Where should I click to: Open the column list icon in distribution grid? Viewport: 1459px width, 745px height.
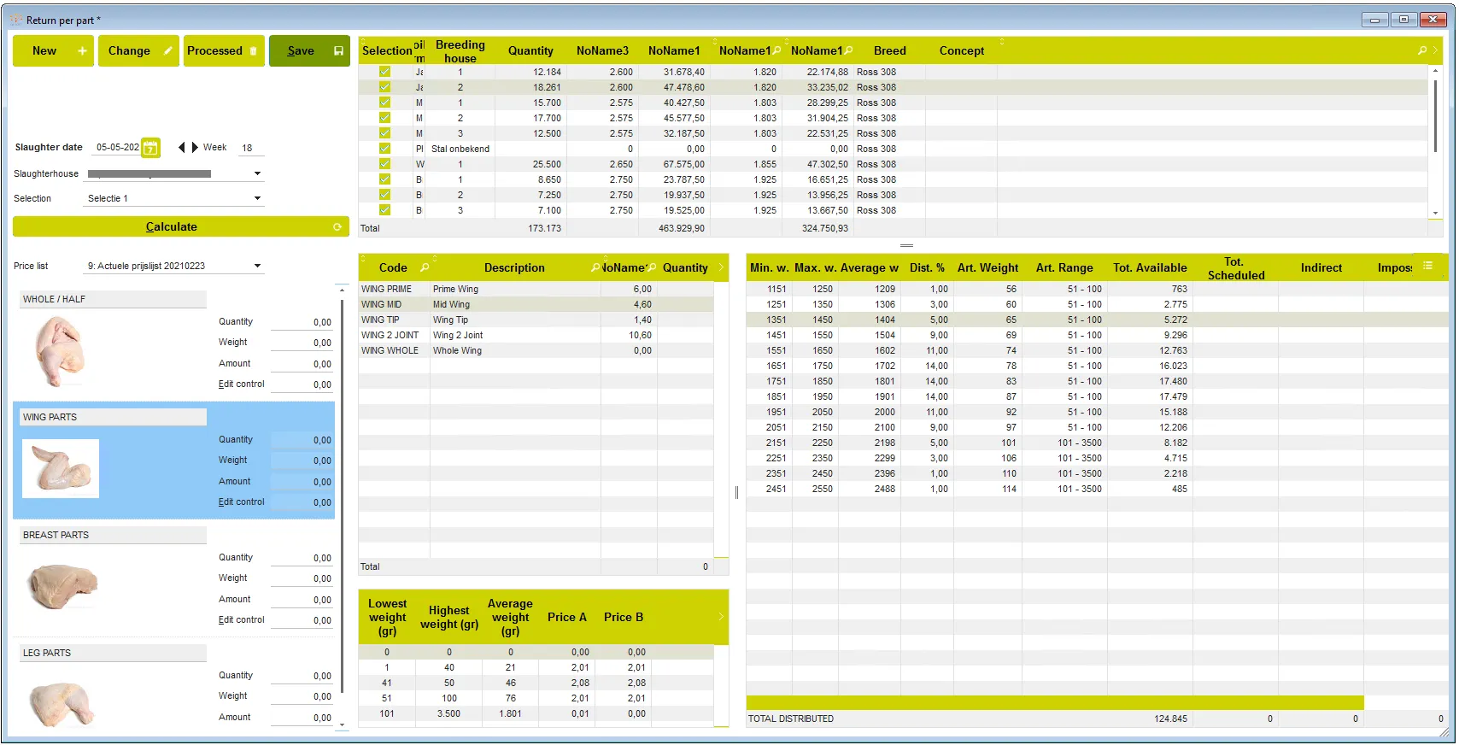(1427, 266)
